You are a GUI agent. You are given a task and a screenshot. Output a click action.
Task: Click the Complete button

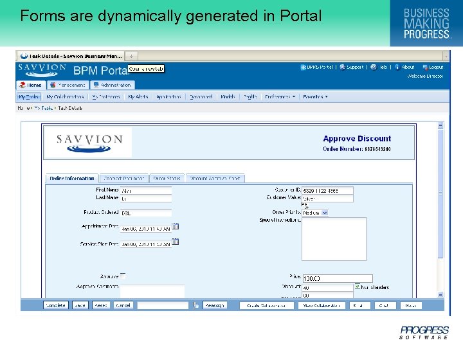point(56,305)
